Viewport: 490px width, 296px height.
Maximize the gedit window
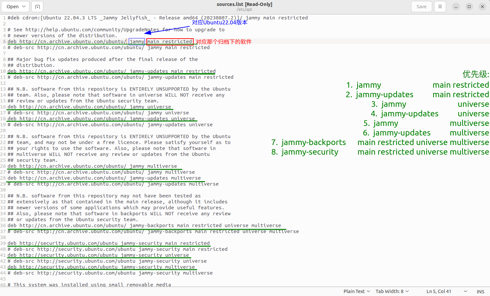[x=469, y=7]
